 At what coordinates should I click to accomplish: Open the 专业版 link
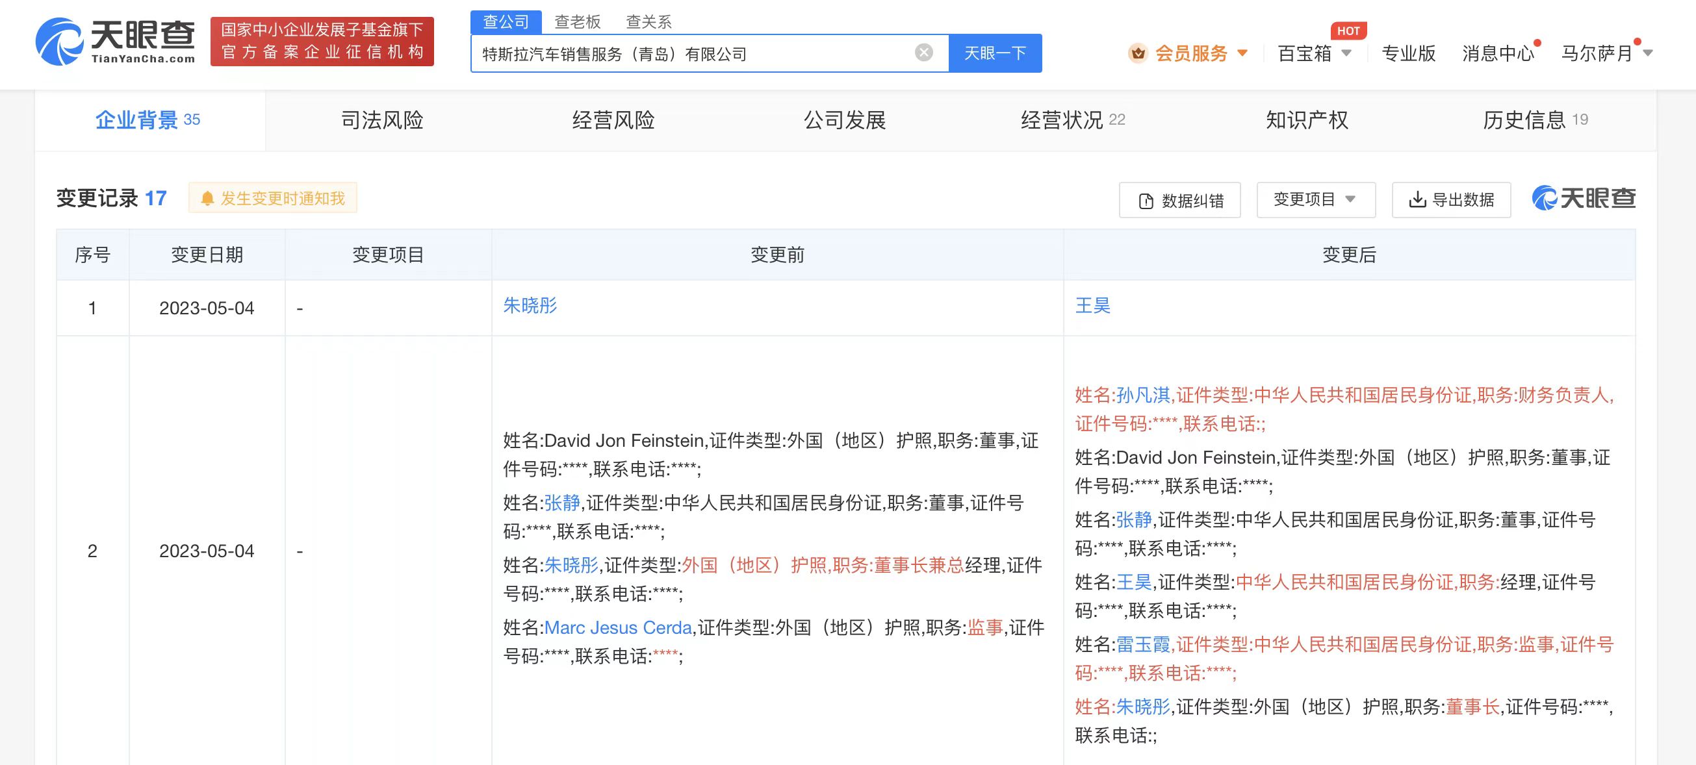click(x=1408, y=53)
